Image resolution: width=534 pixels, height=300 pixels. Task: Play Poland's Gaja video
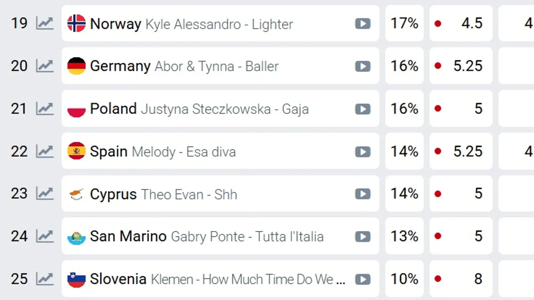[x=363, y=109]
